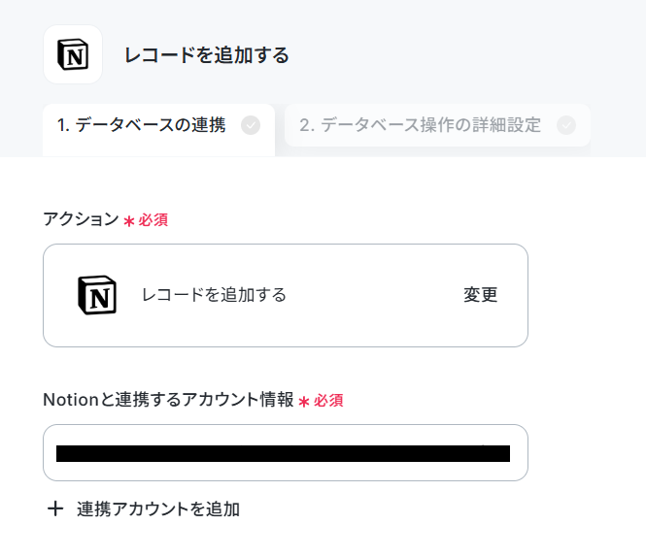Click the 必須 marker next to account information
The width and height of the screenshot is (646, 557).
pyautogui.click(x=328, y=401)
